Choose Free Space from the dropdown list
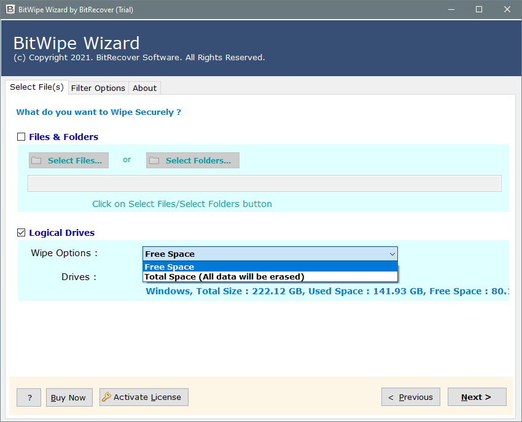 (x=270, y=267)
